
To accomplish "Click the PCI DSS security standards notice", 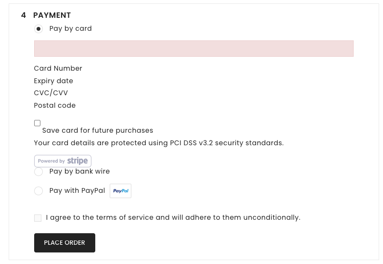I will pyautogui.click(x=159, y=143).
